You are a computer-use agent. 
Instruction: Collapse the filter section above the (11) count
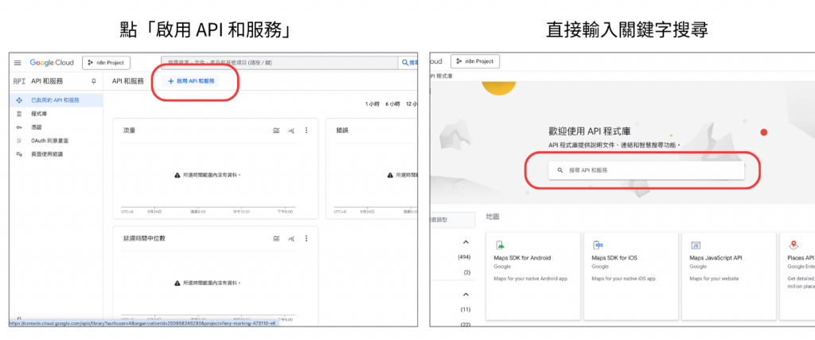(x=465, y=295)
